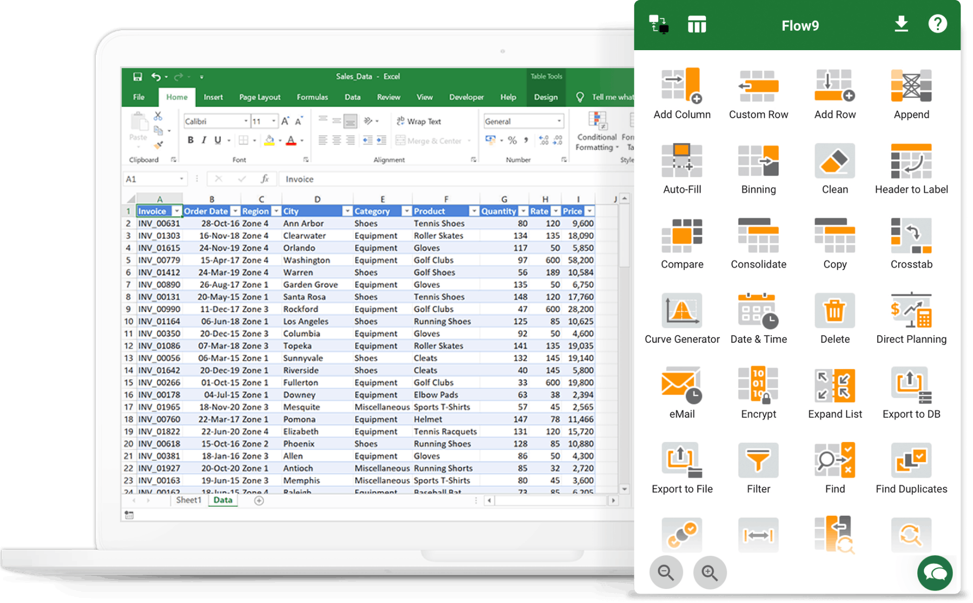The height and width of the screenshot is (603, 973).
Task: Click the Export to DB icon
Action: click(x=911, y=385)
